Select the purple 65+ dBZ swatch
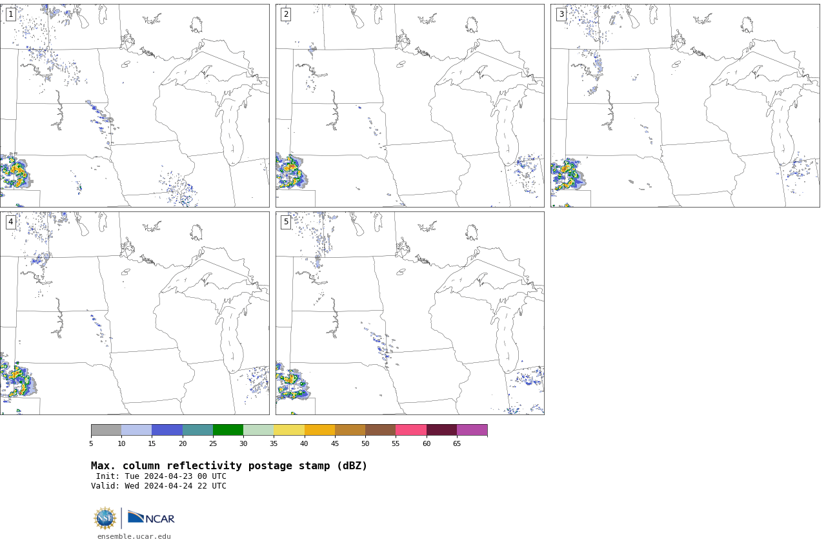This screenshot has width=826, height=544. click(x=472, y=430)
